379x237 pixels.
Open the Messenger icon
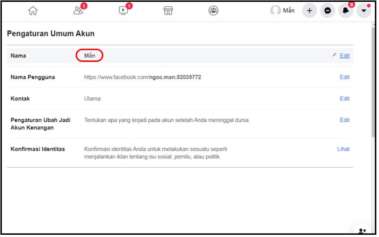click(327, 11)
